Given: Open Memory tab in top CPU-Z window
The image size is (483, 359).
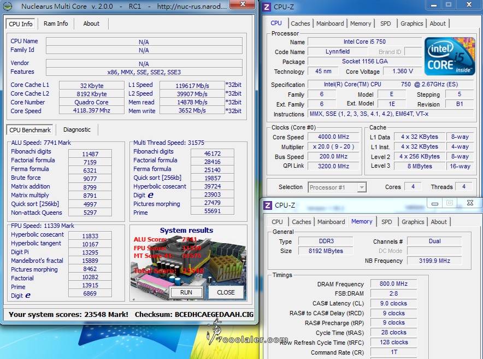Looking at the screenshot, I should click(x=361, y=23).
